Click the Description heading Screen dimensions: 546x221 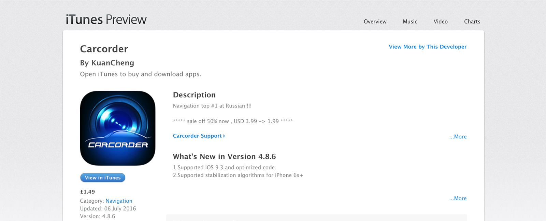pyautogui.click(x=194, y=95)
